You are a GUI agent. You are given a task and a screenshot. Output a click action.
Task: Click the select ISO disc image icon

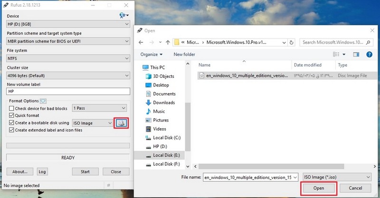[121, 123]
